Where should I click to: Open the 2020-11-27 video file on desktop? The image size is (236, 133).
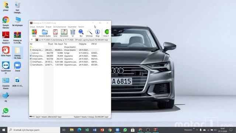tap(17, 82)
